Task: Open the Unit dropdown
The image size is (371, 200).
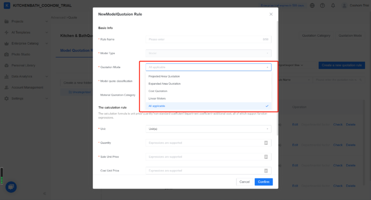Action: click(208, 129)
